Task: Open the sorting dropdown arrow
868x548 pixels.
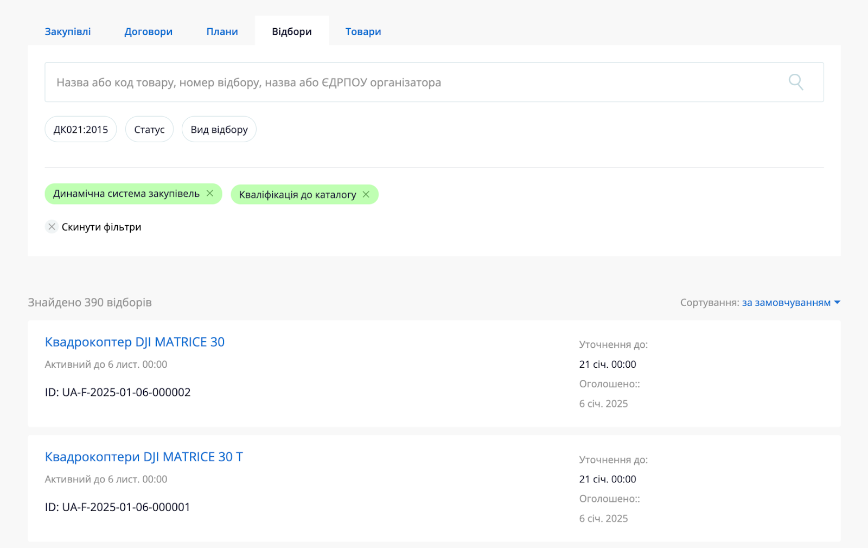Action: coord(837,302)
